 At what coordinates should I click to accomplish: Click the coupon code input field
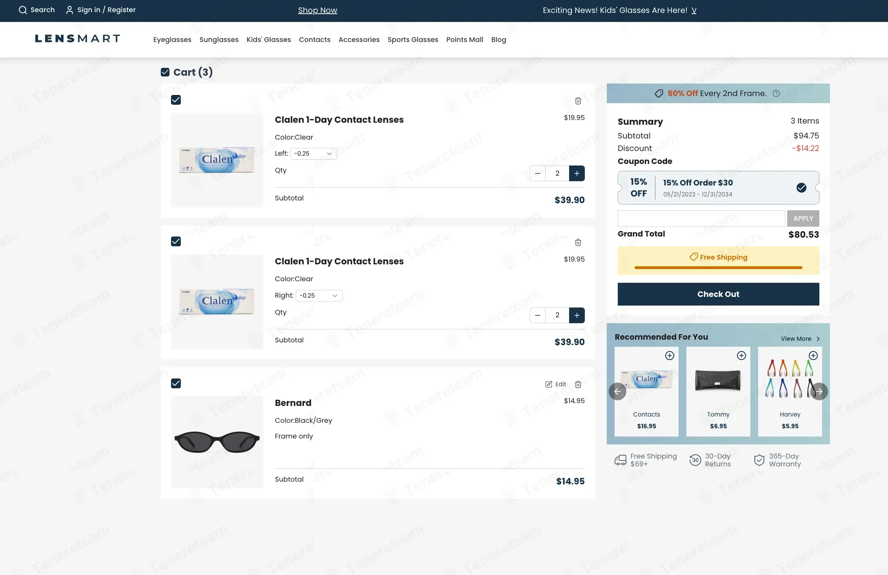701,218
